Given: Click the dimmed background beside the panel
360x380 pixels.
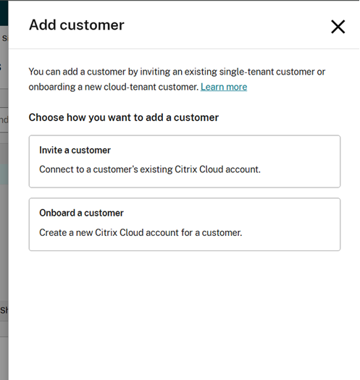Looking at the screenshot, I should 4,242.
